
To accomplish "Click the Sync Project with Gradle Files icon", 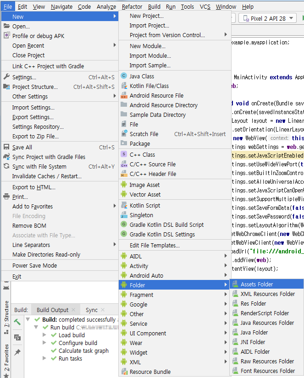I will [x=6, y=156].
